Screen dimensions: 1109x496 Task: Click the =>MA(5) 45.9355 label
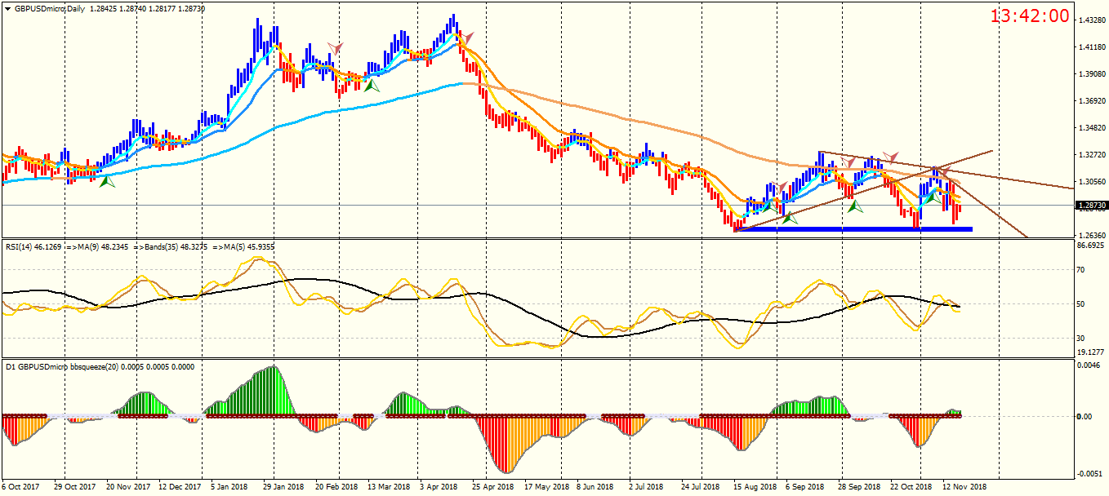pos(243,246)
